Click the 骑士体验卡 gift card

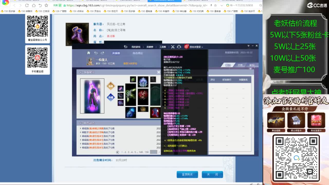(x=296, y=123)
